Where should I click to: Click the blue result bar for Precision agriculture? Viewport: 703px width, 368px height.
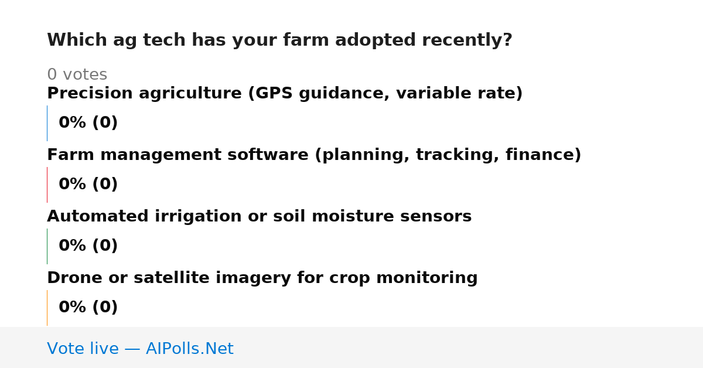tap(47, 123)
